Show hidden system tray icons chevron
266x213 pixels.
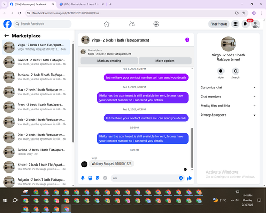tap(232, 200)
